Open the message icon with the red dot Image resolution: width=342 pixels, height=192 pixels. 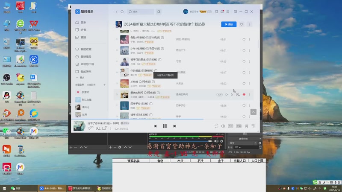click(x=222, y=12)
